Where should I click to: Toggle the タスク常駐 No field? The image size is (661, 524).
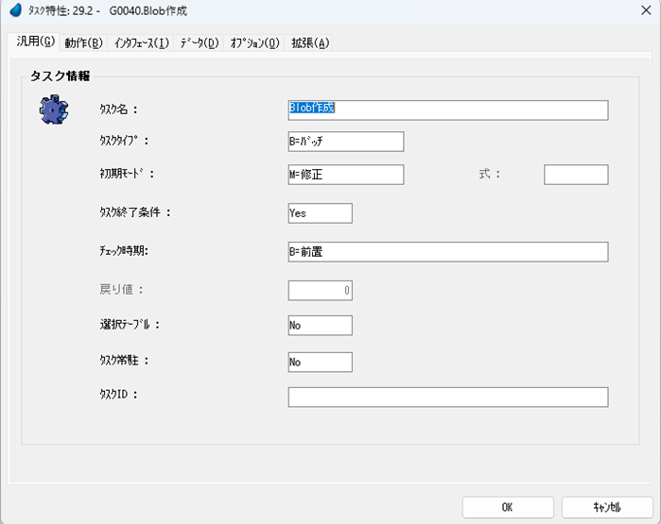(x=320, y=362)
